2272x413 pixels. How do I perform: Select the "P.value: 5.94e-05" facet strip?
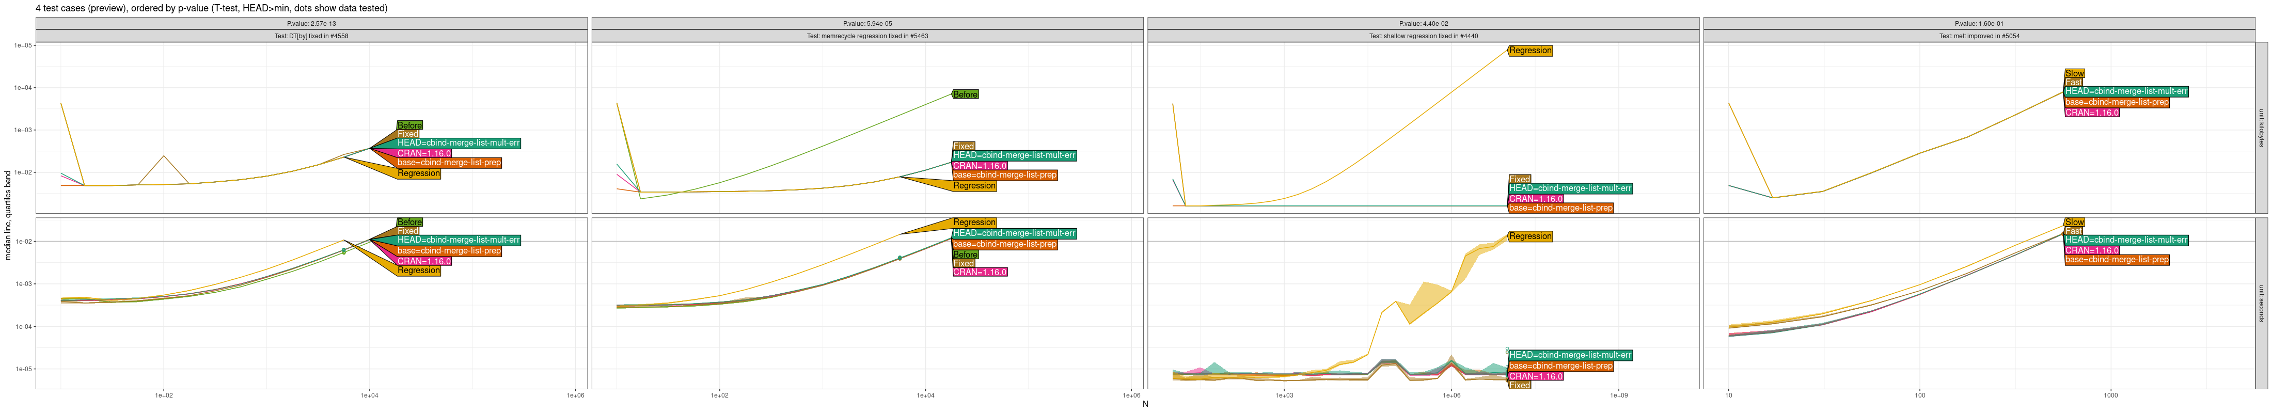click(867, 24)
